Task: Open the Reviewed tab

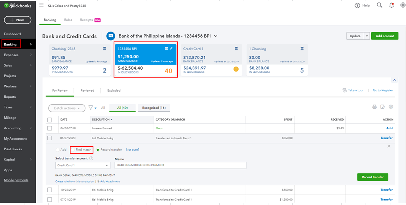Action: pos(87,91)
